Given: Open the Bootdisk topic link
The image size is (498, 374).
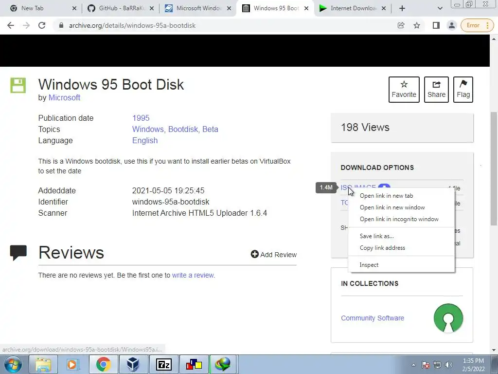Looking at the screenshot, I should coord(183,130).
